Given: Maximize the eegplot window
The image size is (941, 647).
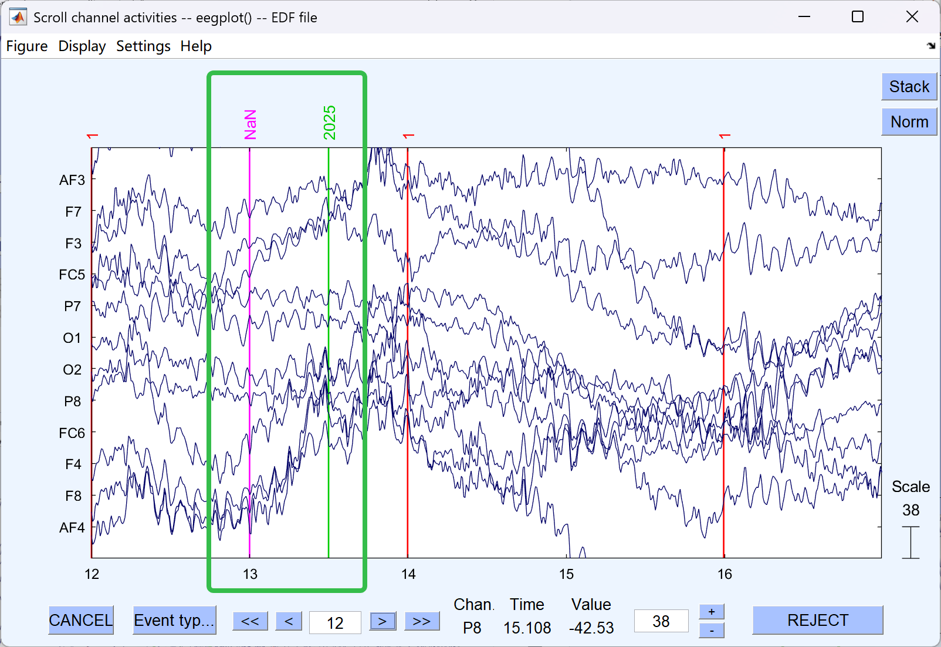Looking at the screenshot, I should pyautogui.click(x=858, y=16).
